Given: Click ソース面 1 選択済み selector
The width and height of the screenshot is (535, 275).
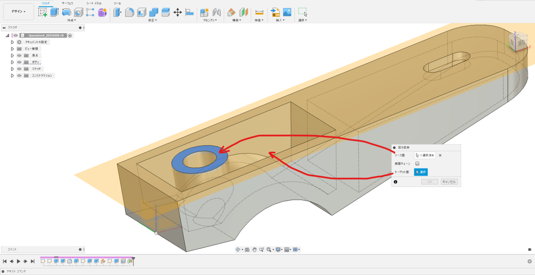Looking at the screenshot, I should tap(425, 155).
